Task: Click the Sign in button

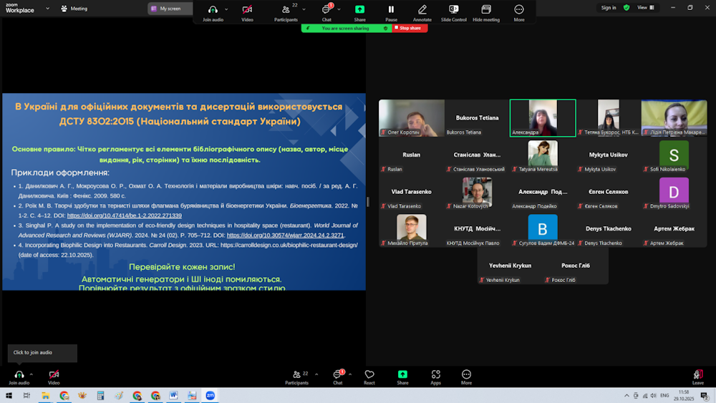Action: 609,8
